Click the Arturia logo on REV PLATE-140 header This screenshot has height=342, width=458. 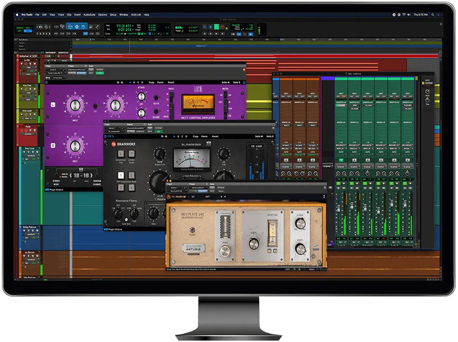[168, 197]
